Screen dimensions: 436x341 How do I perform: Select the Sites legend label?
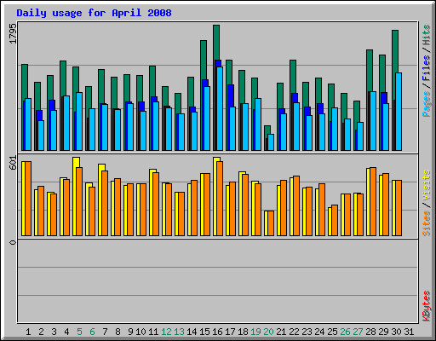427,223
